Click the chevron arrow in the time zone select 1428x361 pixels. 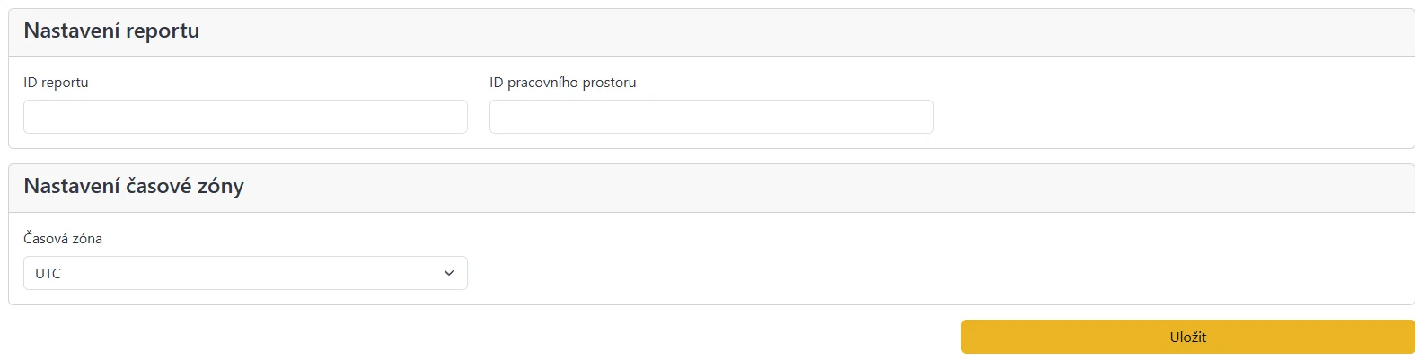point(449,273)
